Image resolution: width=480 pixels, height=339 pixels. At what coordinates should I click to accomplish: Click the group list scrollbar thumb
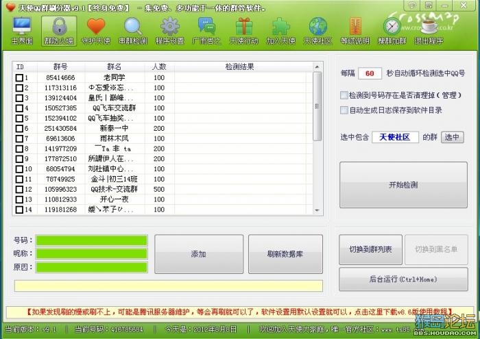pyautogui.click(x=317, y=106)
